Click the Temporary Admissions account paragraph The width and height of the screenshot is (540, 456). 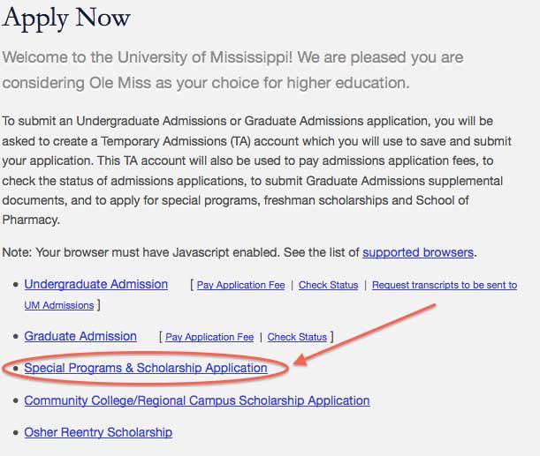[256, 170]
